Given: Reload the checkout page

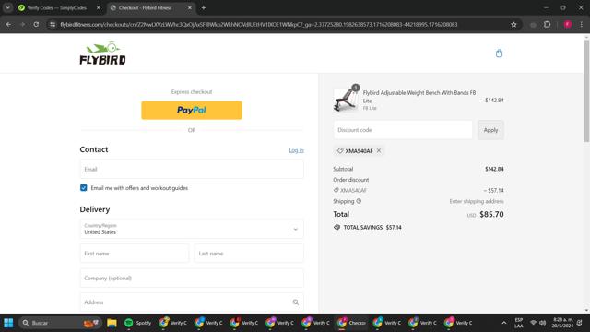Looking at the screenshot, I should point(36,25).
